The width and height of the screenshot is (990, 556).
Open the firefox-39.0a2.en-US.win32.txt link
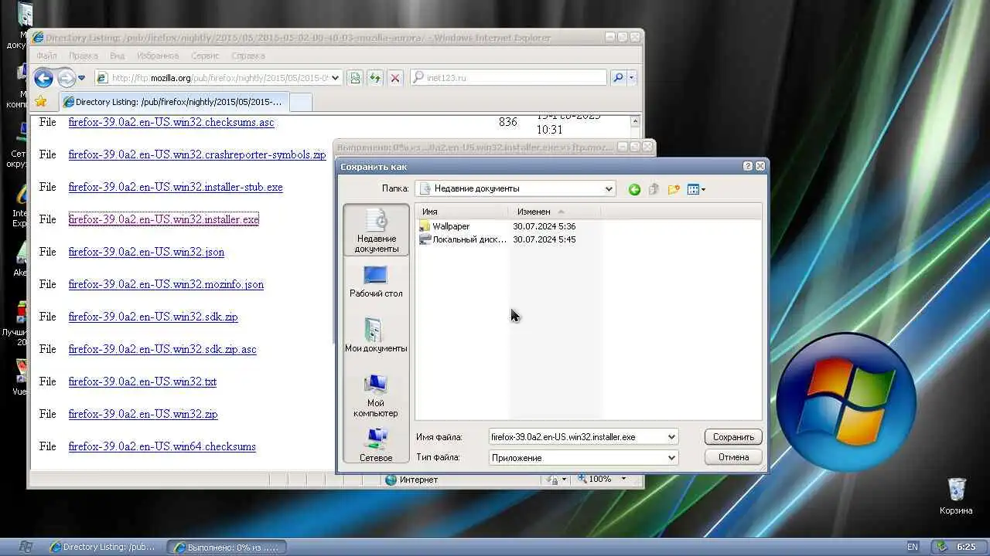tap(142, 381)
